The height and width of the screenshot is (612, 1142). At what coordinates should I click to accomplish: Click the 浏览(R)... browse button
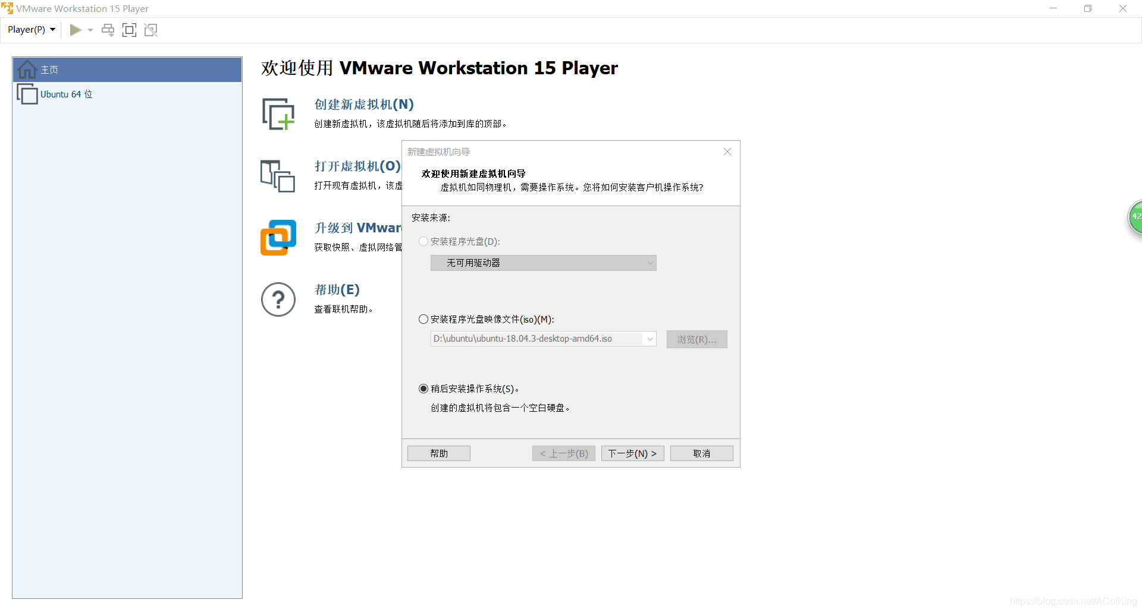(697, 339)
